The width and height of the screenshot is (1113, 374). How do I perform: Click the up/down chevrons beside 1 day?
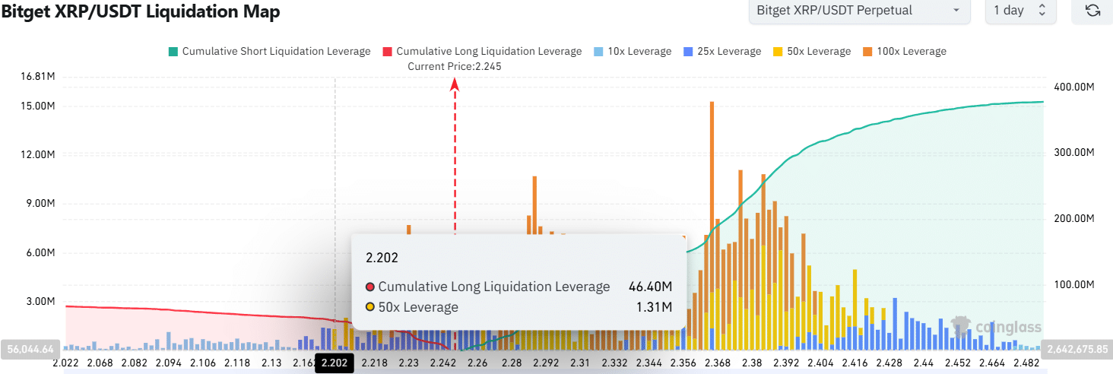pyautogui.click(x=1042, y=11)
